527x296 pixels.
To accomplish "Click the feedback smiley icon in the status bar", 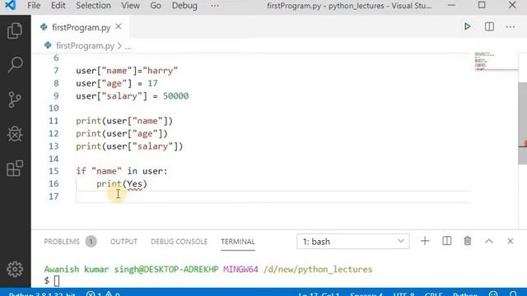I will click(493, 294).
